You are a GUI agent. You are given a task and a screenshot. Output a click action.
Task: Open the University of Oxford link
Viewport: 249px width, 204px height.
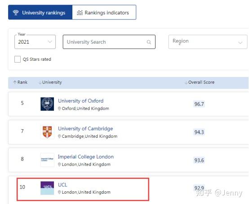click(80, 101)
